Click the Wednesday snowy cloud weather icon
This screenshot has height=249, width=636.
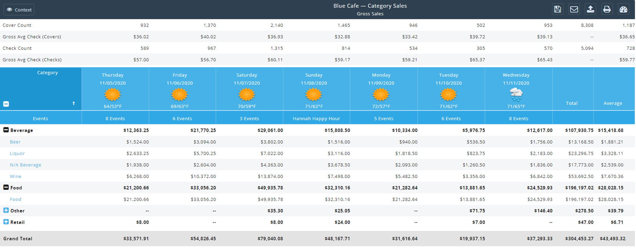point(516,94)
